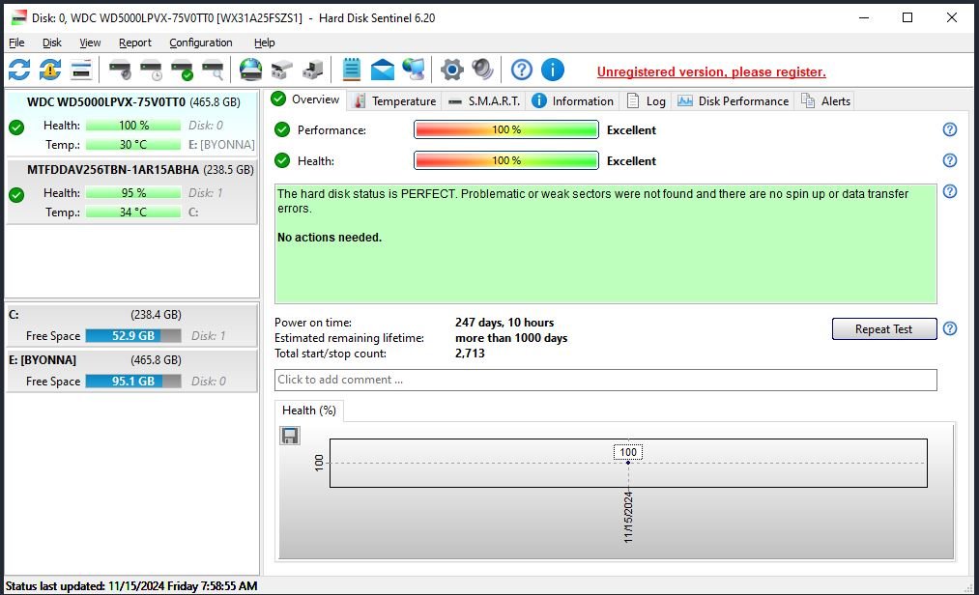Click the globe and monitor network icon
This screenshot has width=979, height=595.
(x=414, y=70)
